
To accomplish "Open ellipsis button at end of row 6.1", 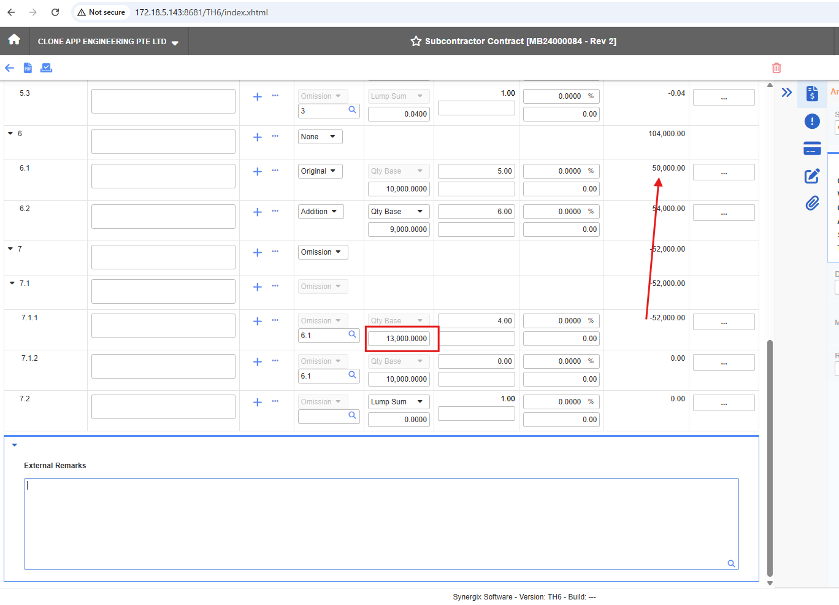I will tap(724, 172).
